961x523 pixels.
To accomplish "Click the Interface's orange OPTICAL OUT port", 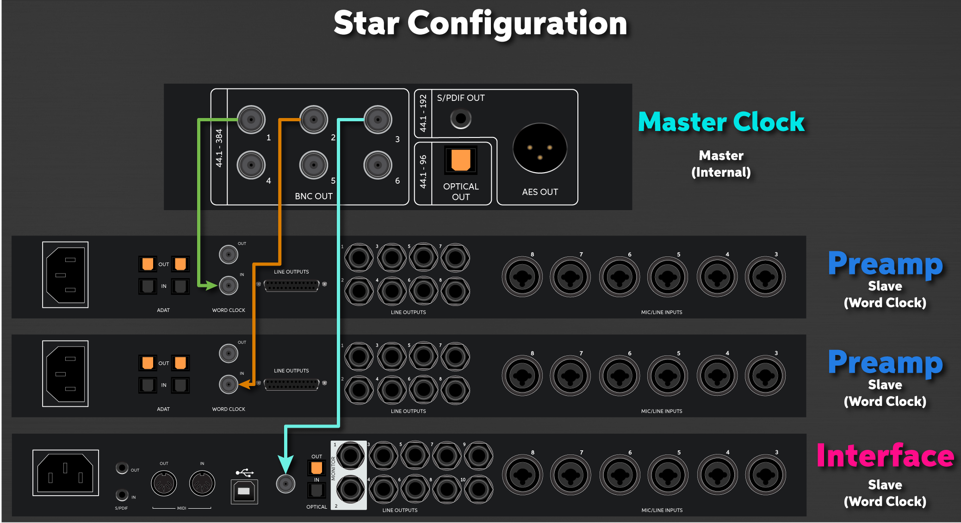I will 316,467.
